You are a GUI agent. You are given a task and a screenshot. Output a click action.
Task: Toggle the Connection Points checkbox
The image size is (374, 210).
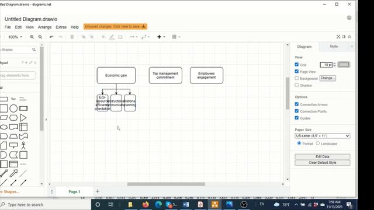point(296,111)
